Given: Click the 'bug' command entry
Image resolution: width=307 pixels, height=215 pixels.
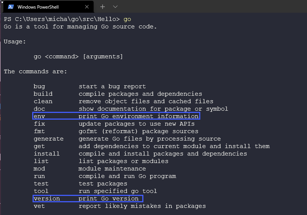Looking at the screenshot, I should (x=39, y=86).
